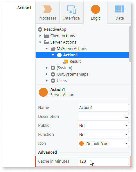Collapse the MyServerActions folder arrow

(x=47, y=49)
